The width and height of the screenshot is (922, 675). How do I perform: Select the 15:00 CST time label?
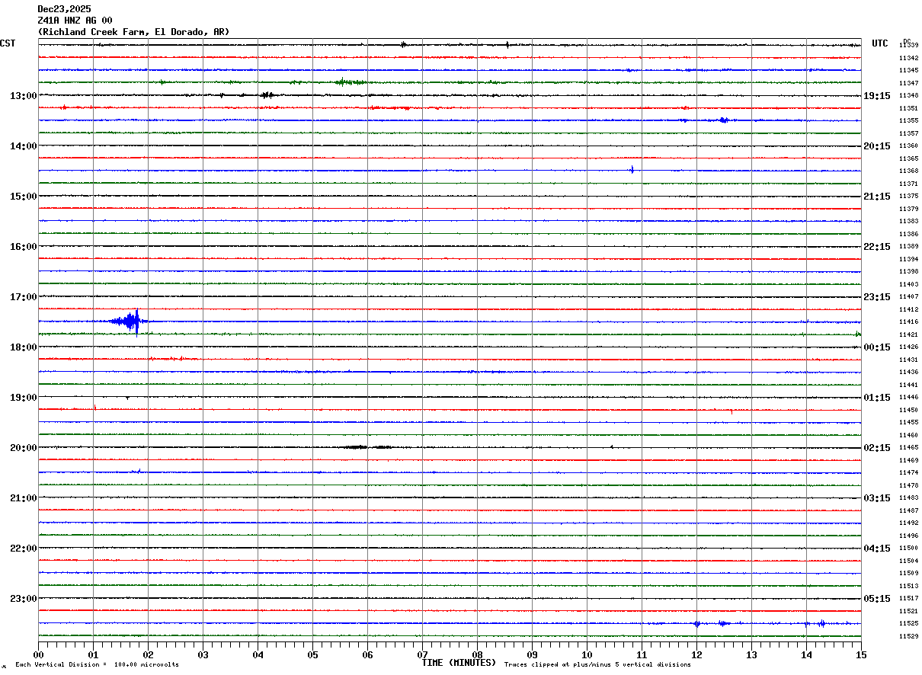[x=23, y=197]
